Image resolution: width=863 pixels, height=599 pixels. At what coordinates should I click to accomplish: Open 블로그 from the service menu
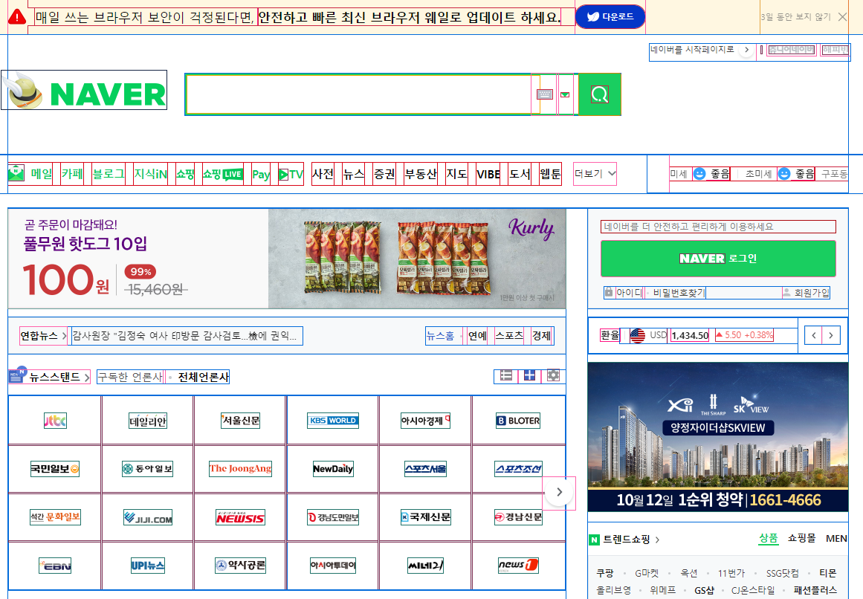click(x=109, y=174)
